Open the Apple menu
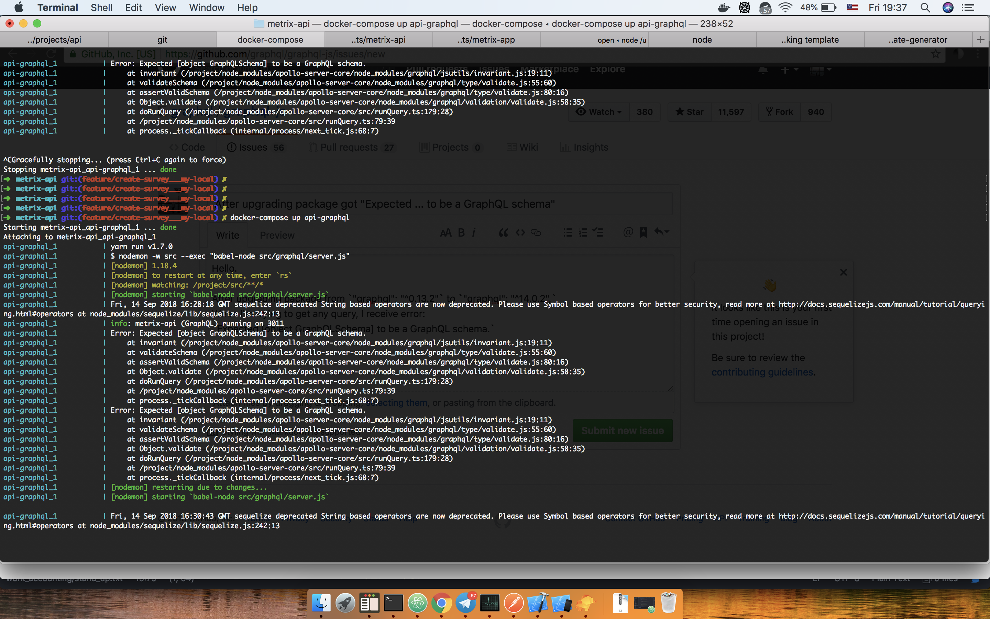Viewport: 990px width, 619px height. (x=19, y=7)
